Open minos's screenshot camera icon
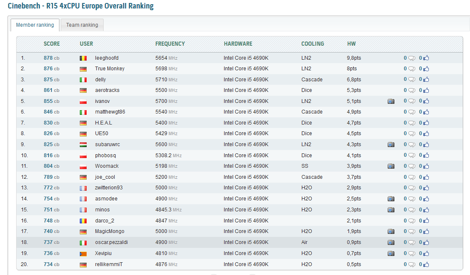470x275 pixels. [x=391, y=210]
